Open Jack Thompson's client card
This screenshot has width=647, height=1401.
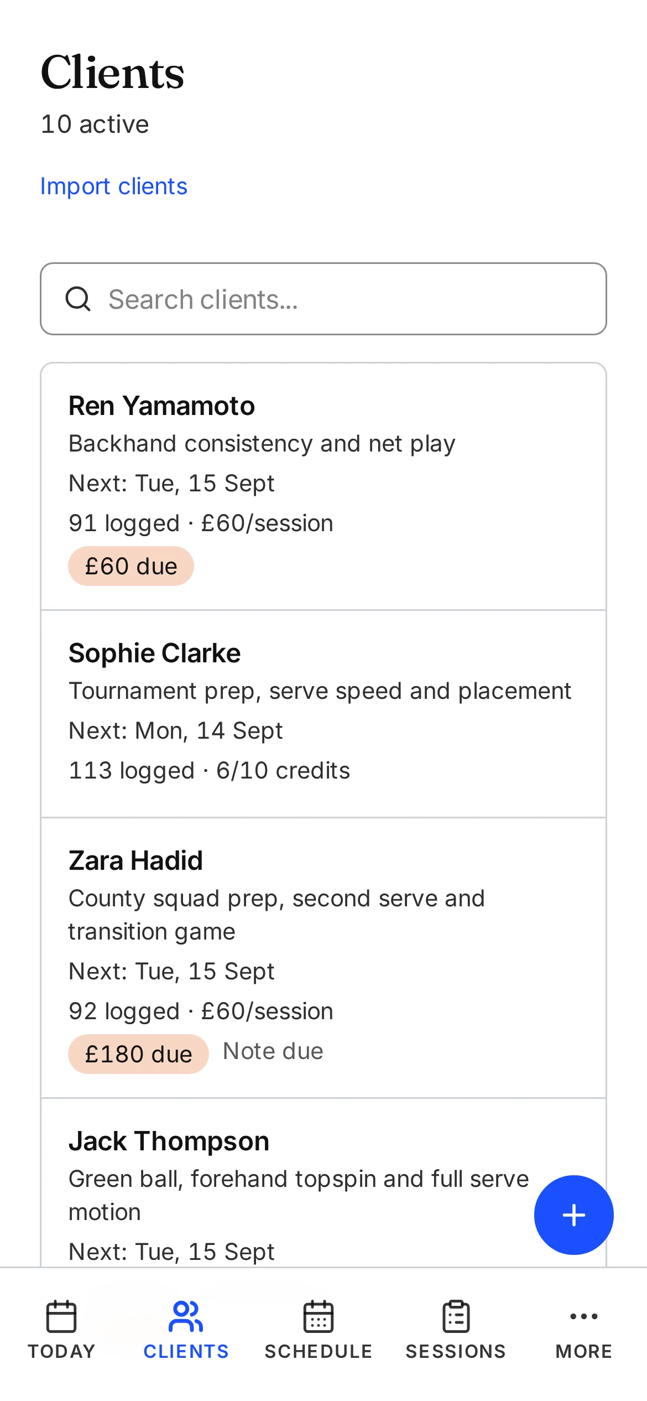coord(323,1183)
